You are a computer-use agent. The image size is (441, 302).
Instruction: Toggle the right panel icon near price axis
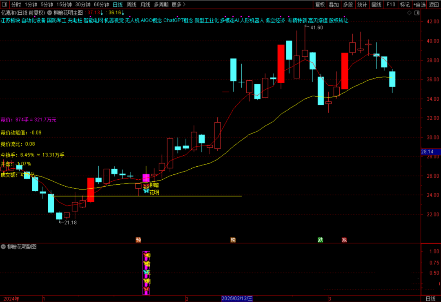pyautogui.click(x=417, y=13)
